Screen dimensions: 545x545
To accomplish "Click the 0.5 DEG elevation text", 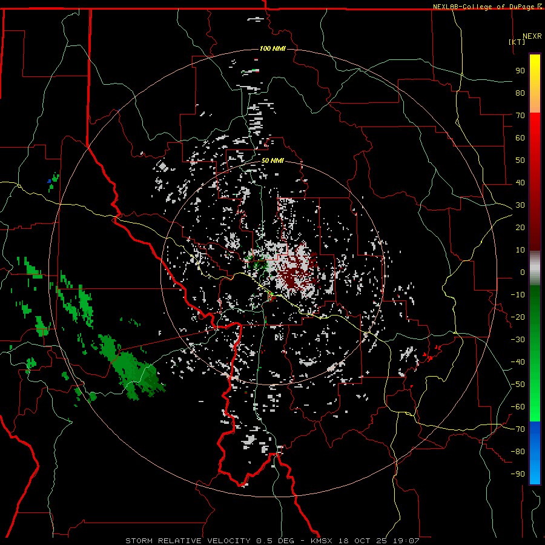I will 275,541.
